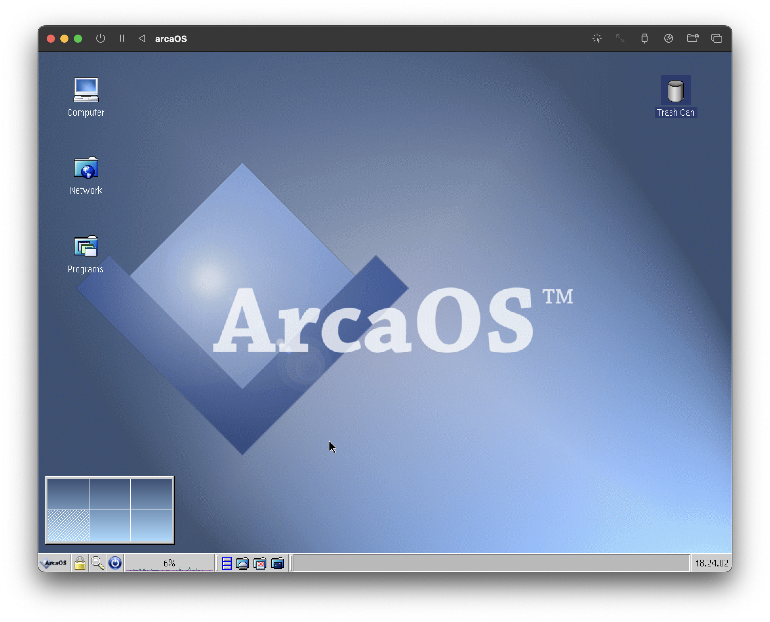Screen dimensions: 770x622
Task: Switch to the top-right virtual desktop
Action: point(151,494)
